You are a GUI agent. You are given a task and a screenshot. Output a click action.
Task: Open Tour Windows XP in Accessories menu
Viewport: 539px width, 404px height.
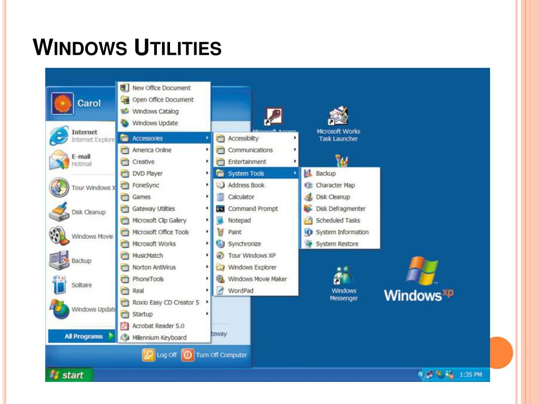256,255
